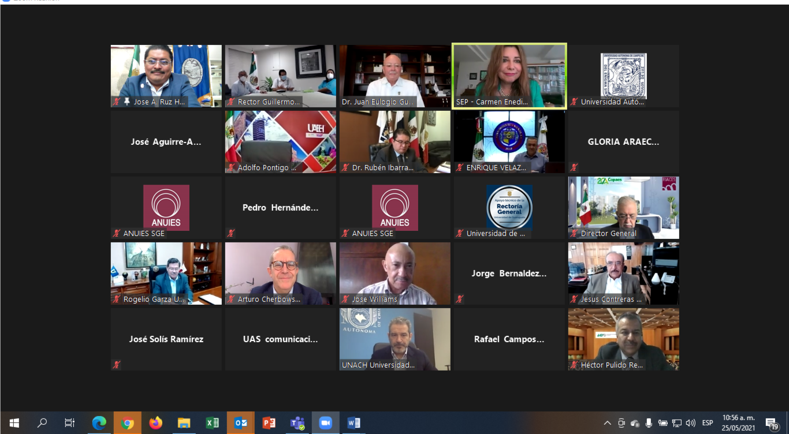Click the 'GLORIA ARAEC...' name text
Viewport: 789px width, 434px height.
click(624, 142)
